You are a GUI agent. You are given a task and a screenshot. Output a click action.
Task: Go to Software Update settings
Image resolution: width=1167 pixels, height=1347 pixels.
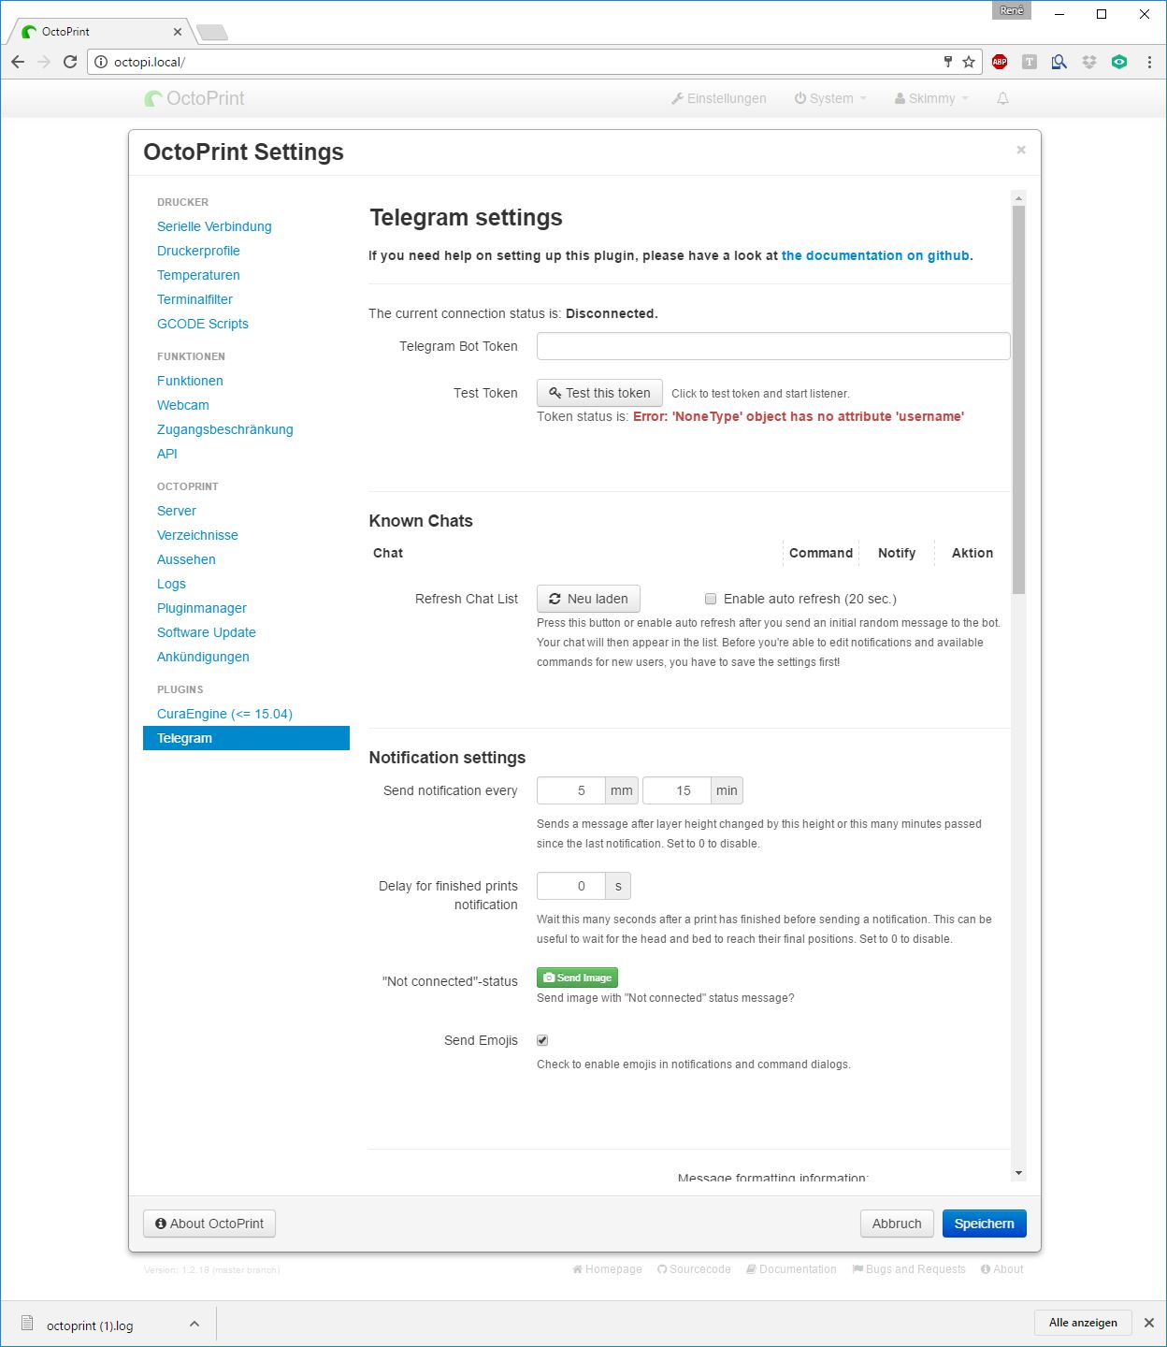coord(207,632)
